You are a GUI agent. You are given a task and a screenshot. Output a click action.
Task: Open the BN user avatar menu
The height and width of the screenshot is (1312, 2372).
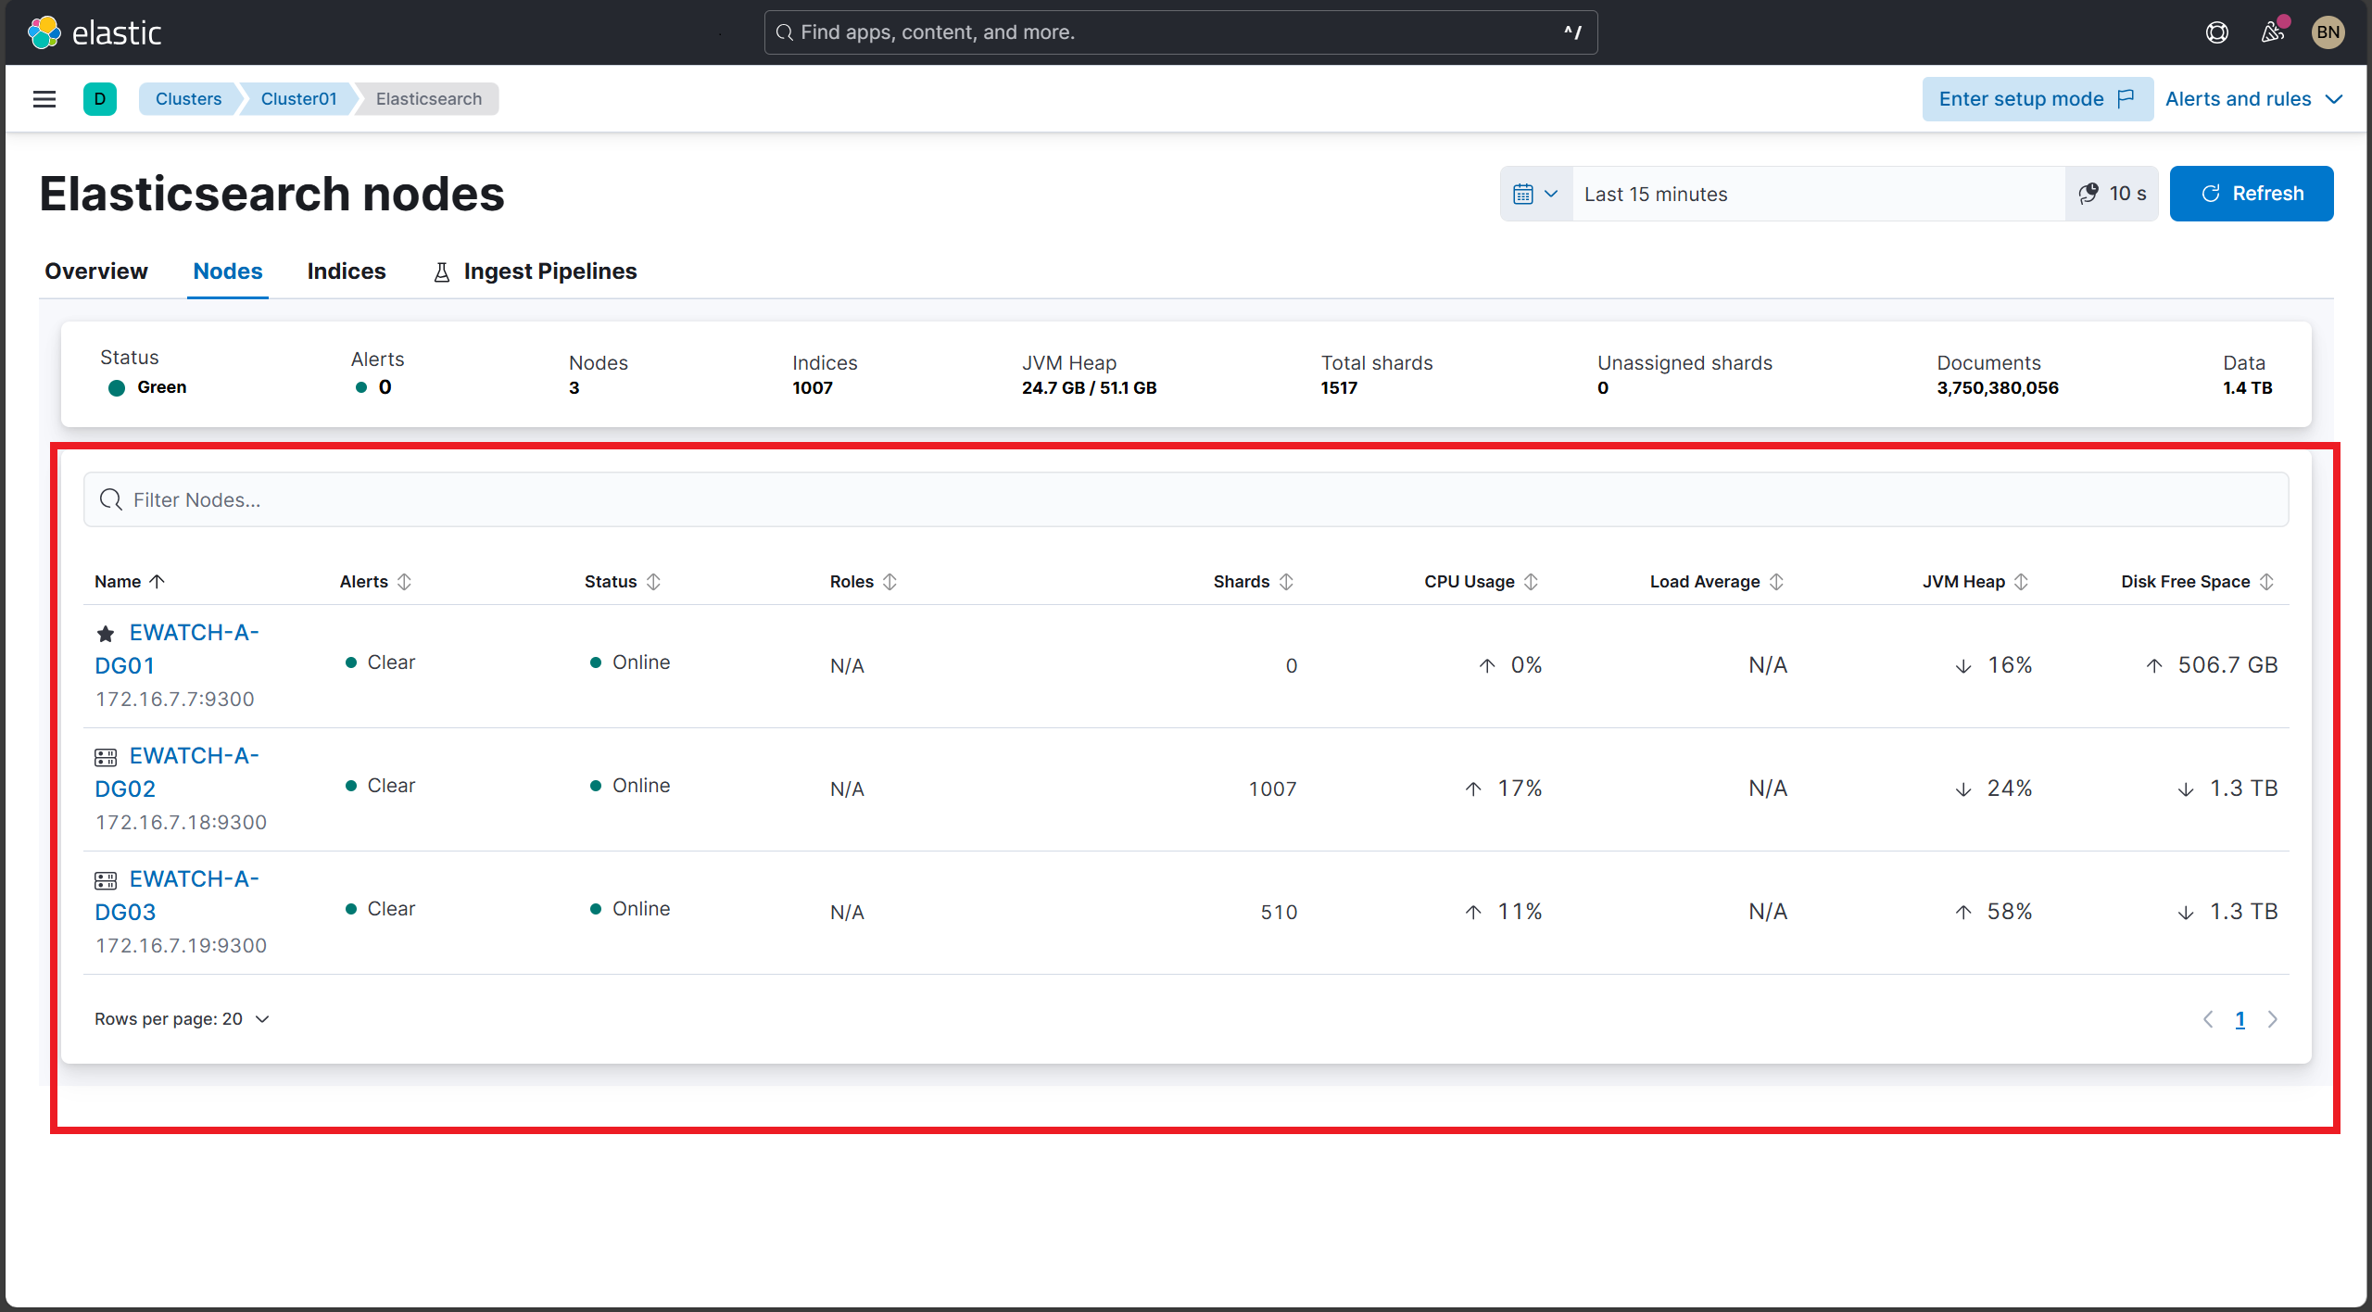point(2328,32)
